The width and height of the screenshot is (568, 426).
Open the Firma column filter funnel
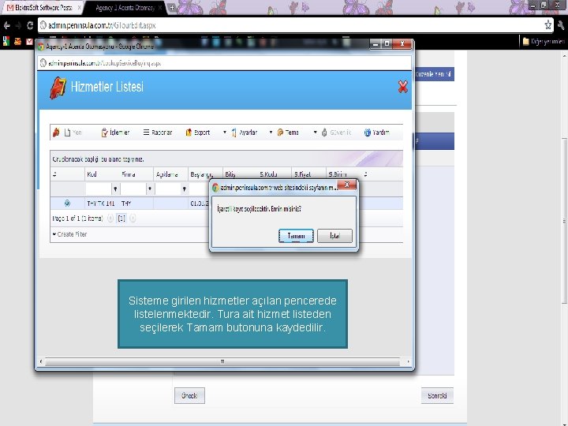point(150,189)
